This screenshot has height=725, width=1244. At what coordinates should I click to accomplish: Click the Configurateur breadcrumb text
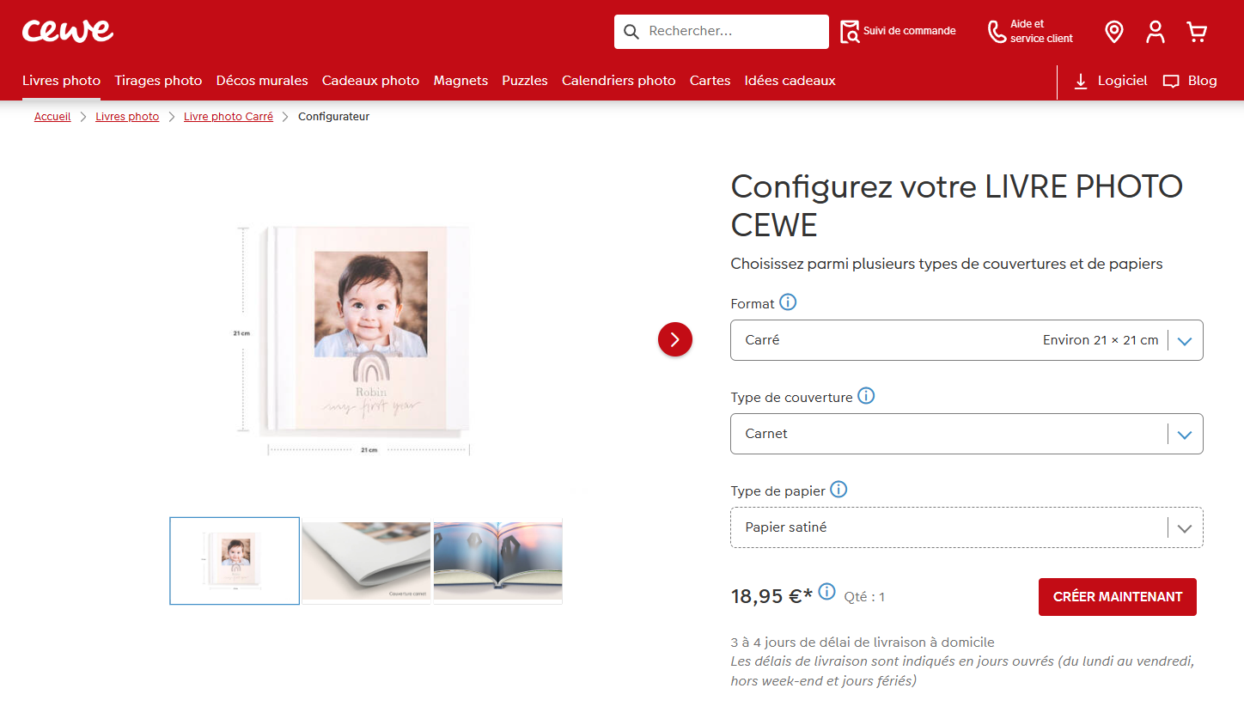coord(333,117)
